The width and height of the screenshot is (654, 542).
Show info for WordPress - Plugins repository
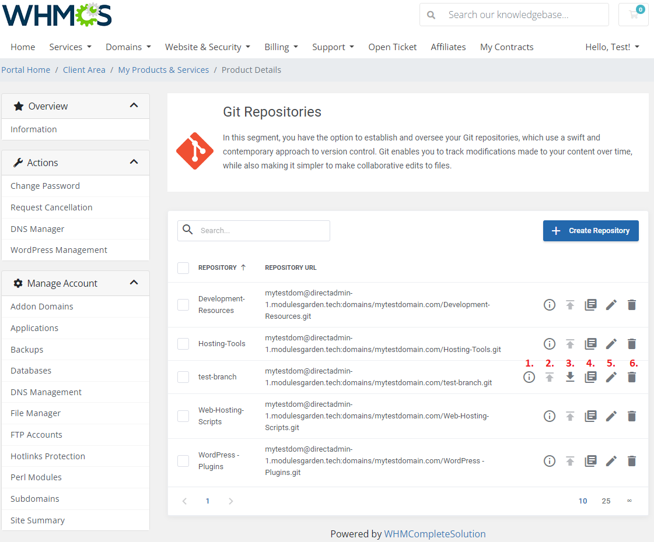550,461
